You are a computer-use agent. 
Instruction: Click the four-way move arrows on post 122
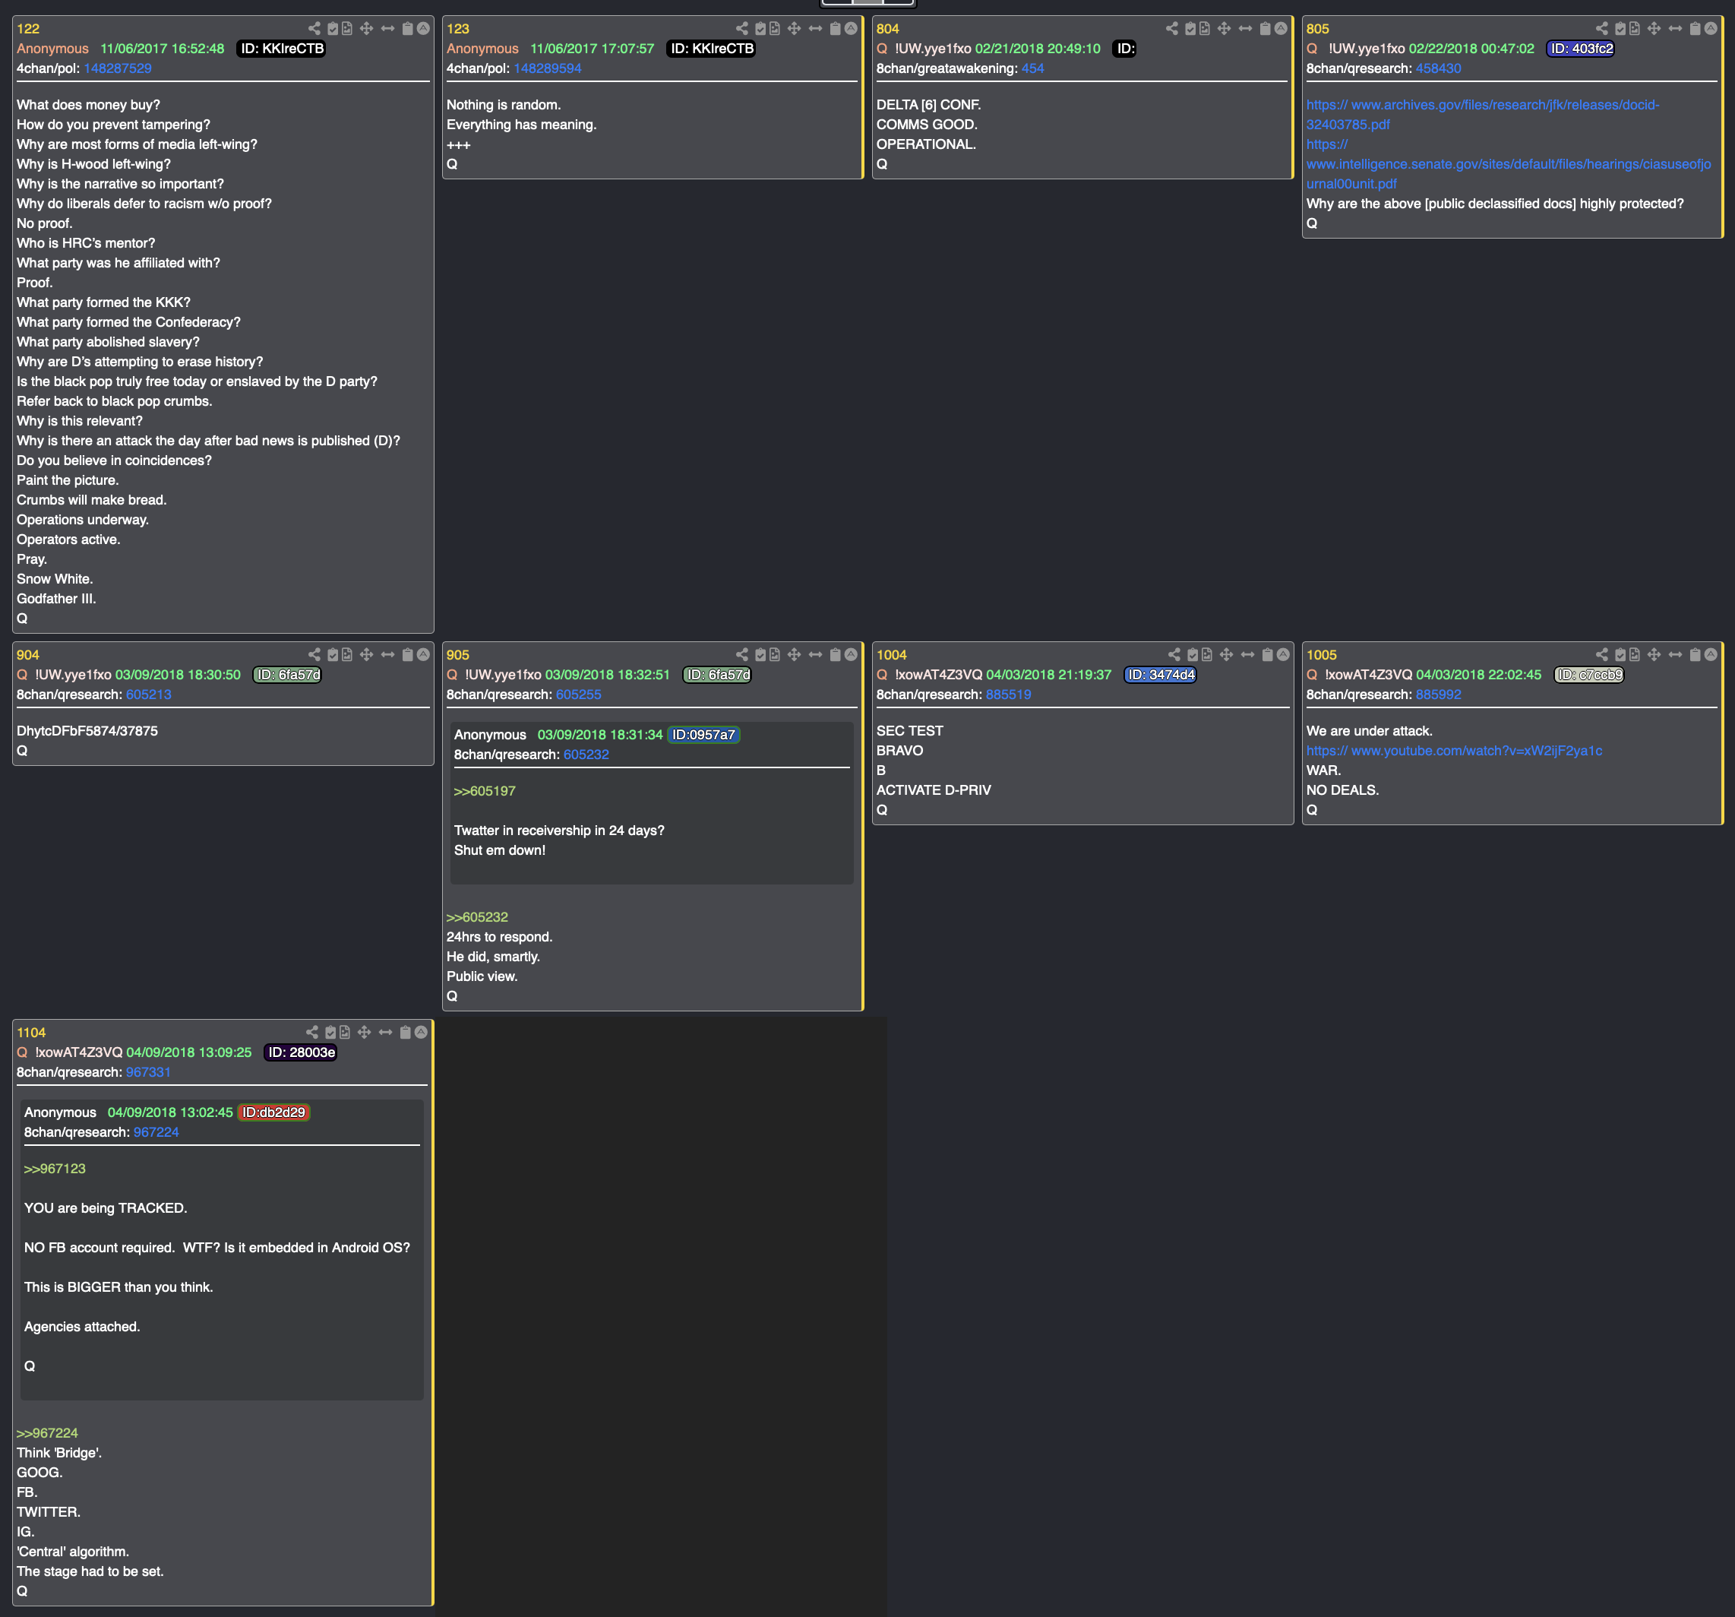click(x=367, y=29)
